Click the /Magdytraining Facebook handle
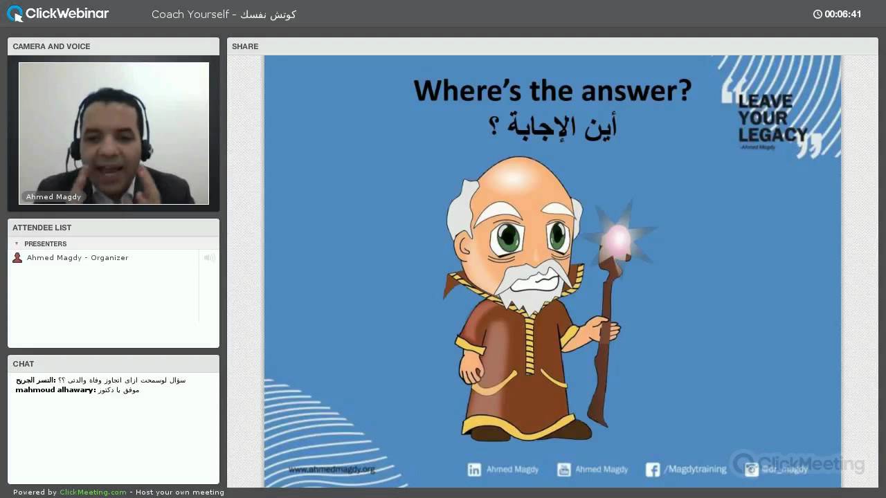The height and width of the screenshot is (498, 886). pyautogui.click(x=695, y=470)
